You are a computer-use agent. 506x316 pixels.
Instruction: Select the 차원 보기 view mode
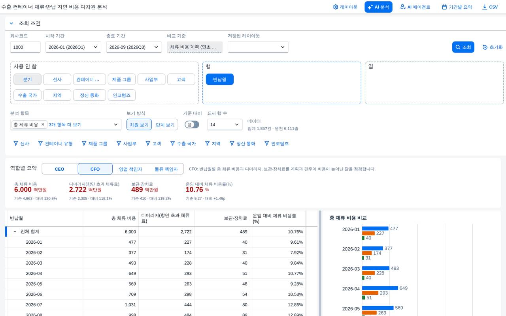pos(139,124)
